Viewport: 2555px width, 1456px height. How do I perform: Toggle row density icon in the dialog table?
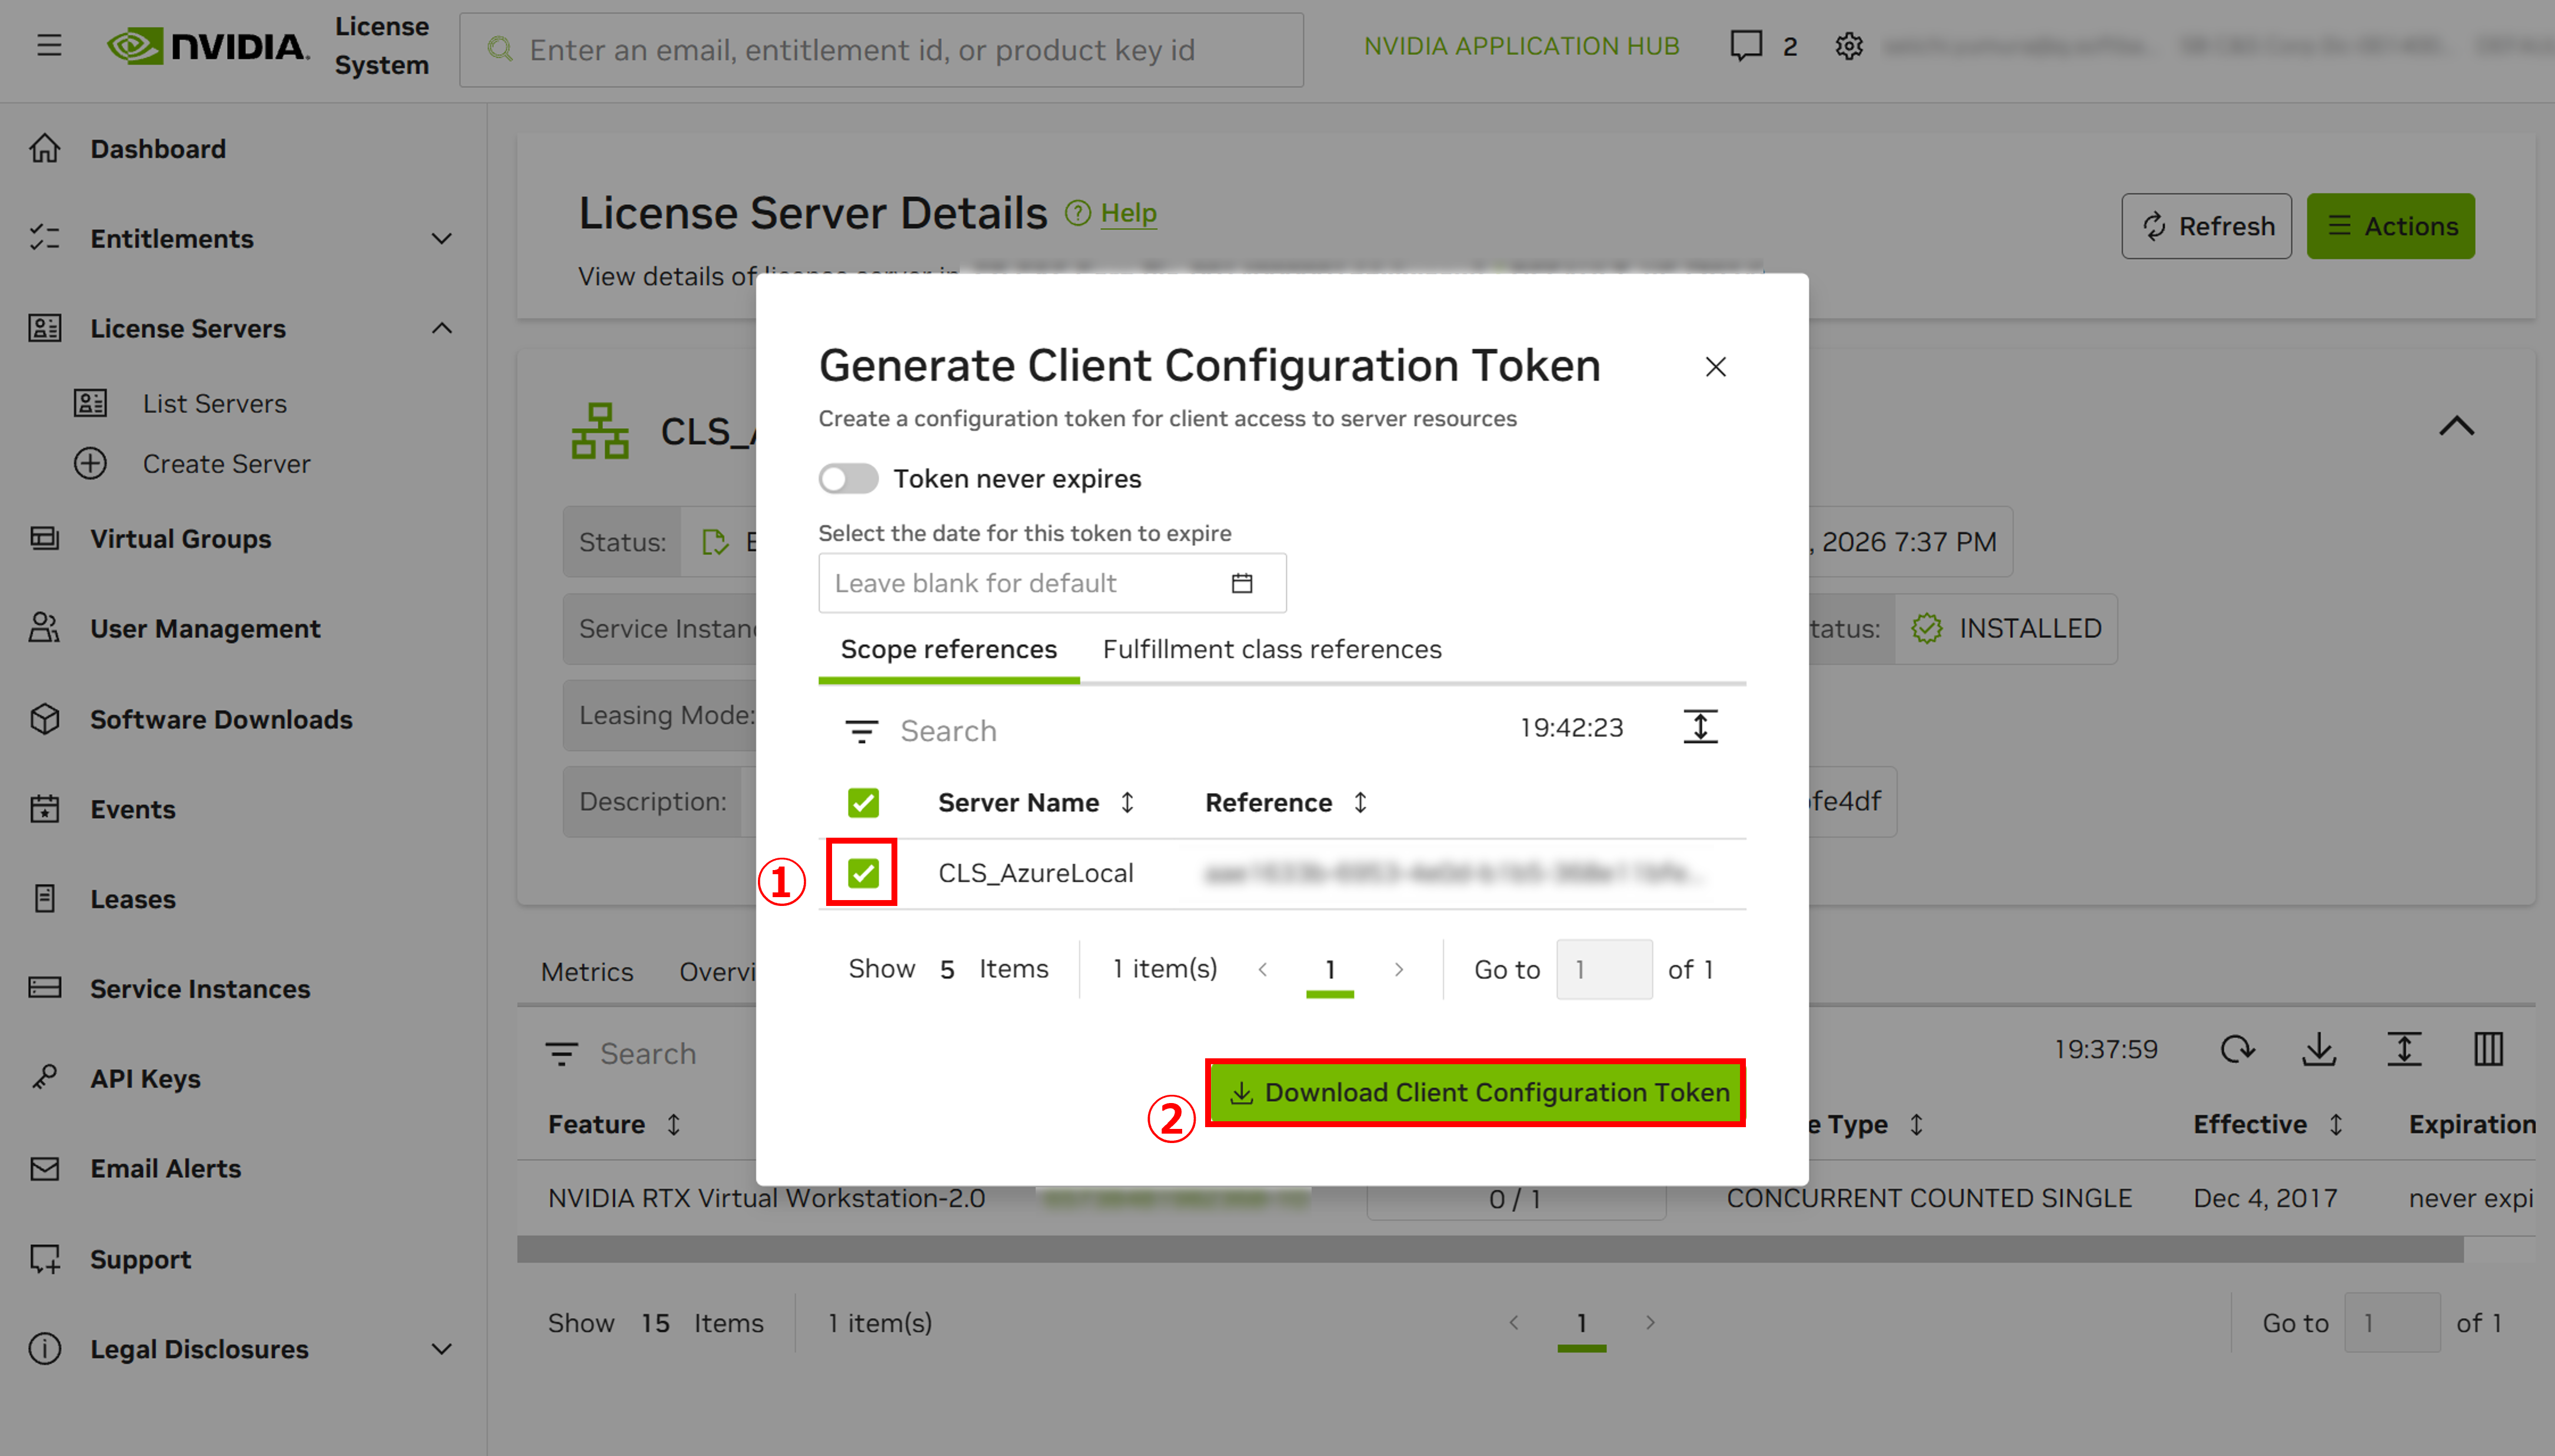pos(1700,727)
